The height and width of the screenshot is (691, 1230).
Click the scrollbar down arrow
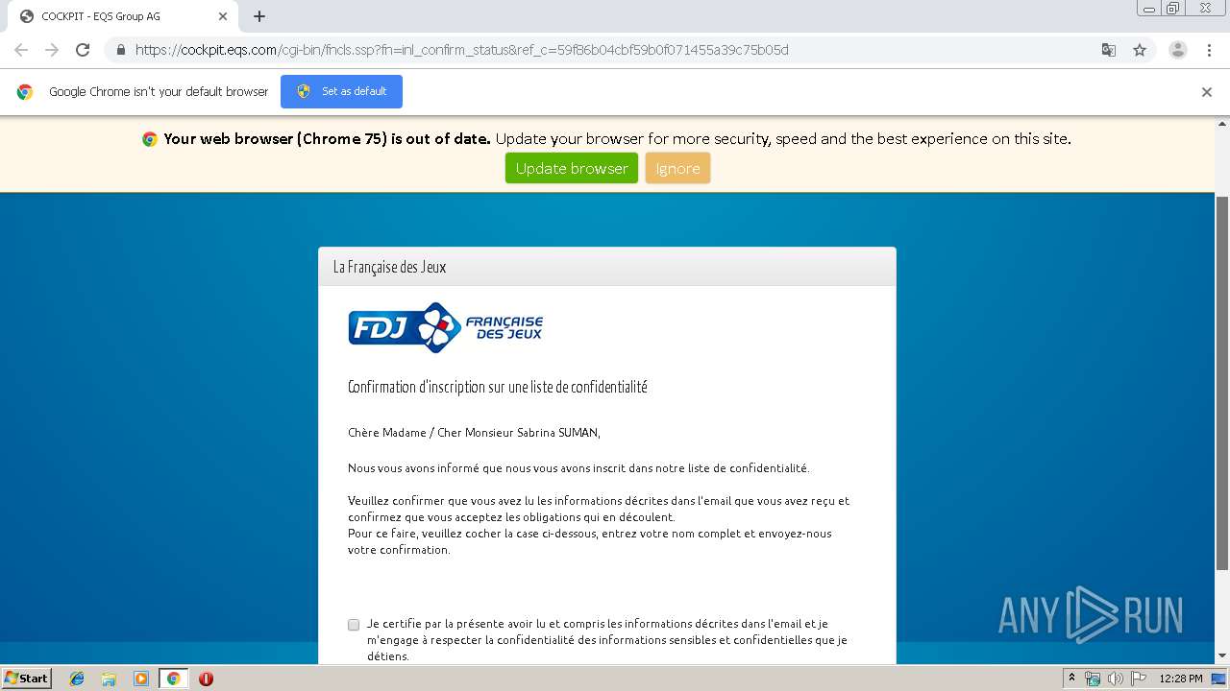[1222, 656]
